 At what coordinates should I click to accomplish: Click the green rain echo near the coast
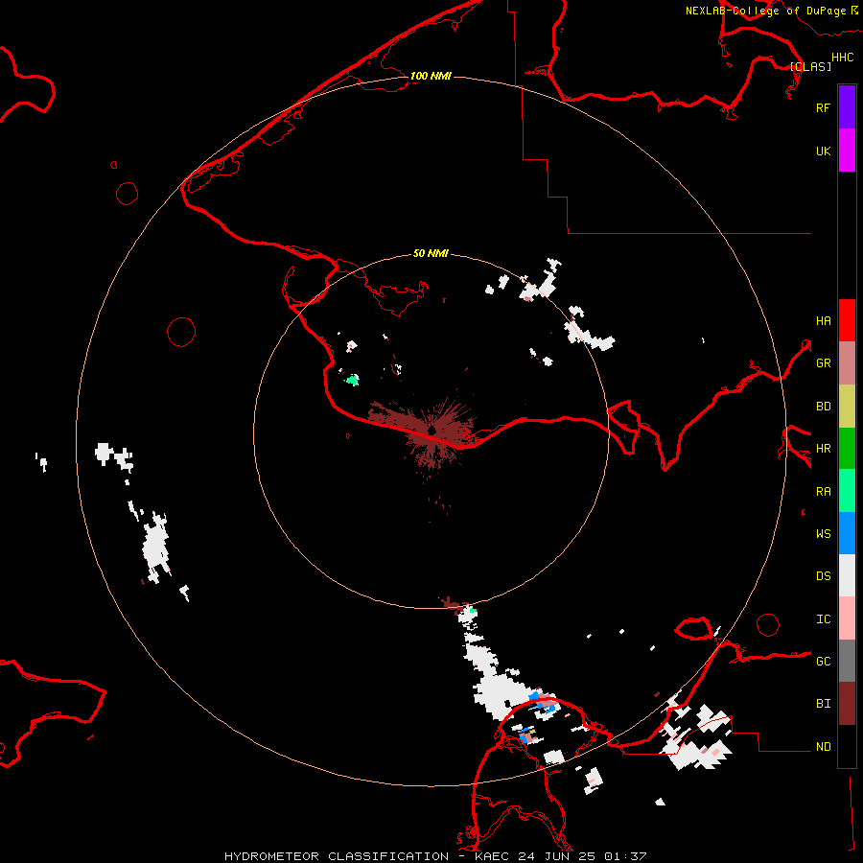click(352, 380)
